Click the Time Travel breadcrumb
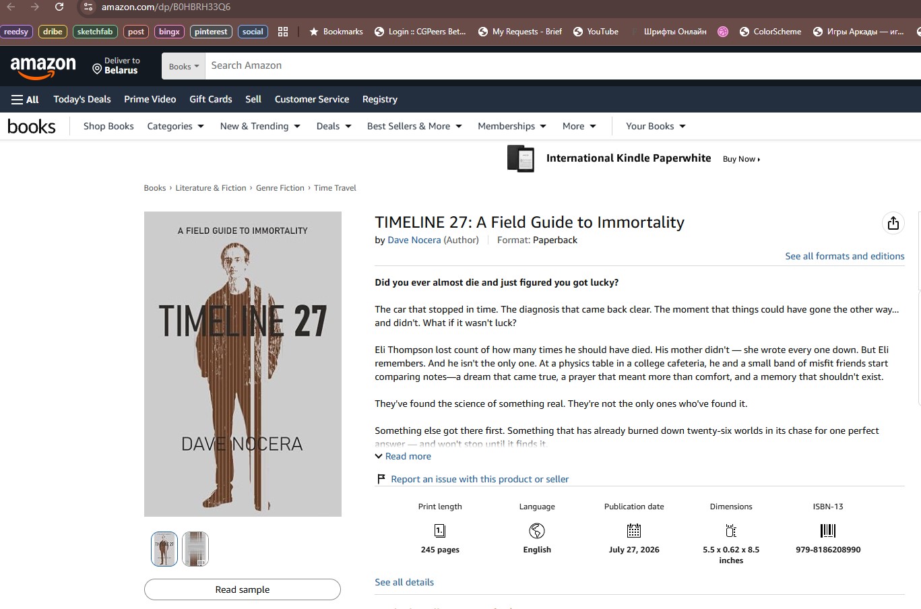Image resolution: width=921 pixels, height=609 pixels. tap(335, 188)
